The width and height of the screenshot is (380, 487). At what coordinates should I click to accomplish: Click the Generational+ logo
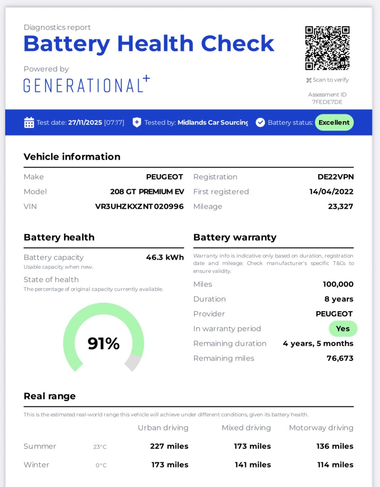(x=87, y=84)
